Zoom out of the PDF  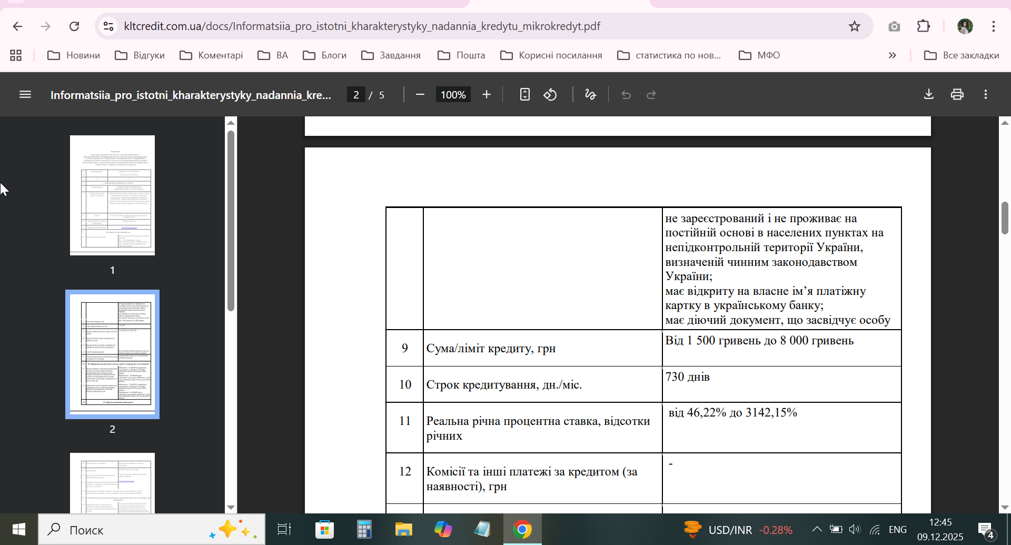coord(420,95)
